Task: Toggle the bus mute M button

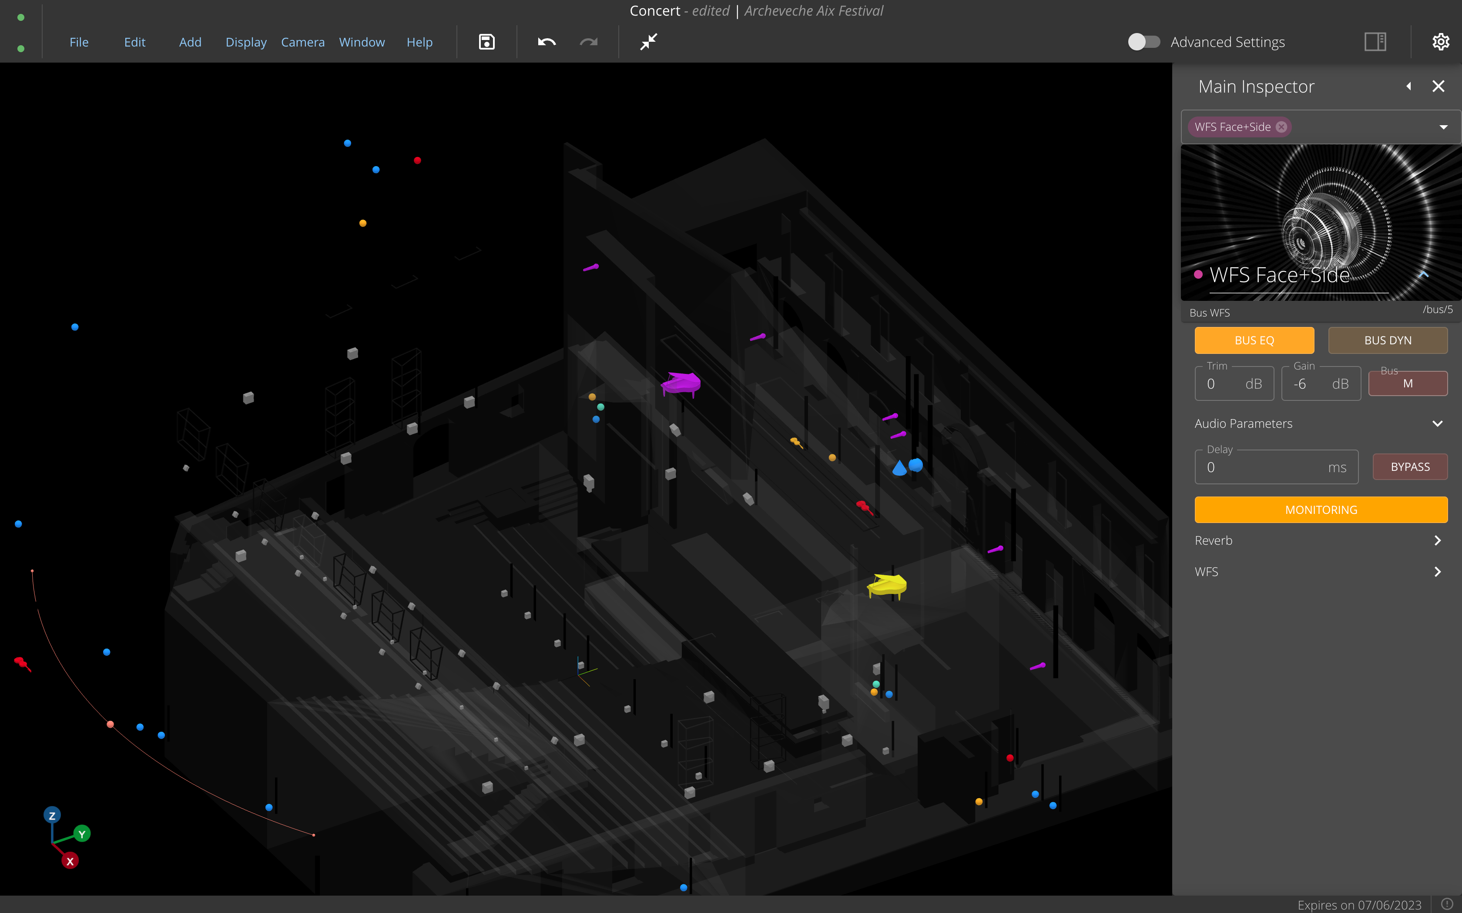Action: (x=1407, y=383)
